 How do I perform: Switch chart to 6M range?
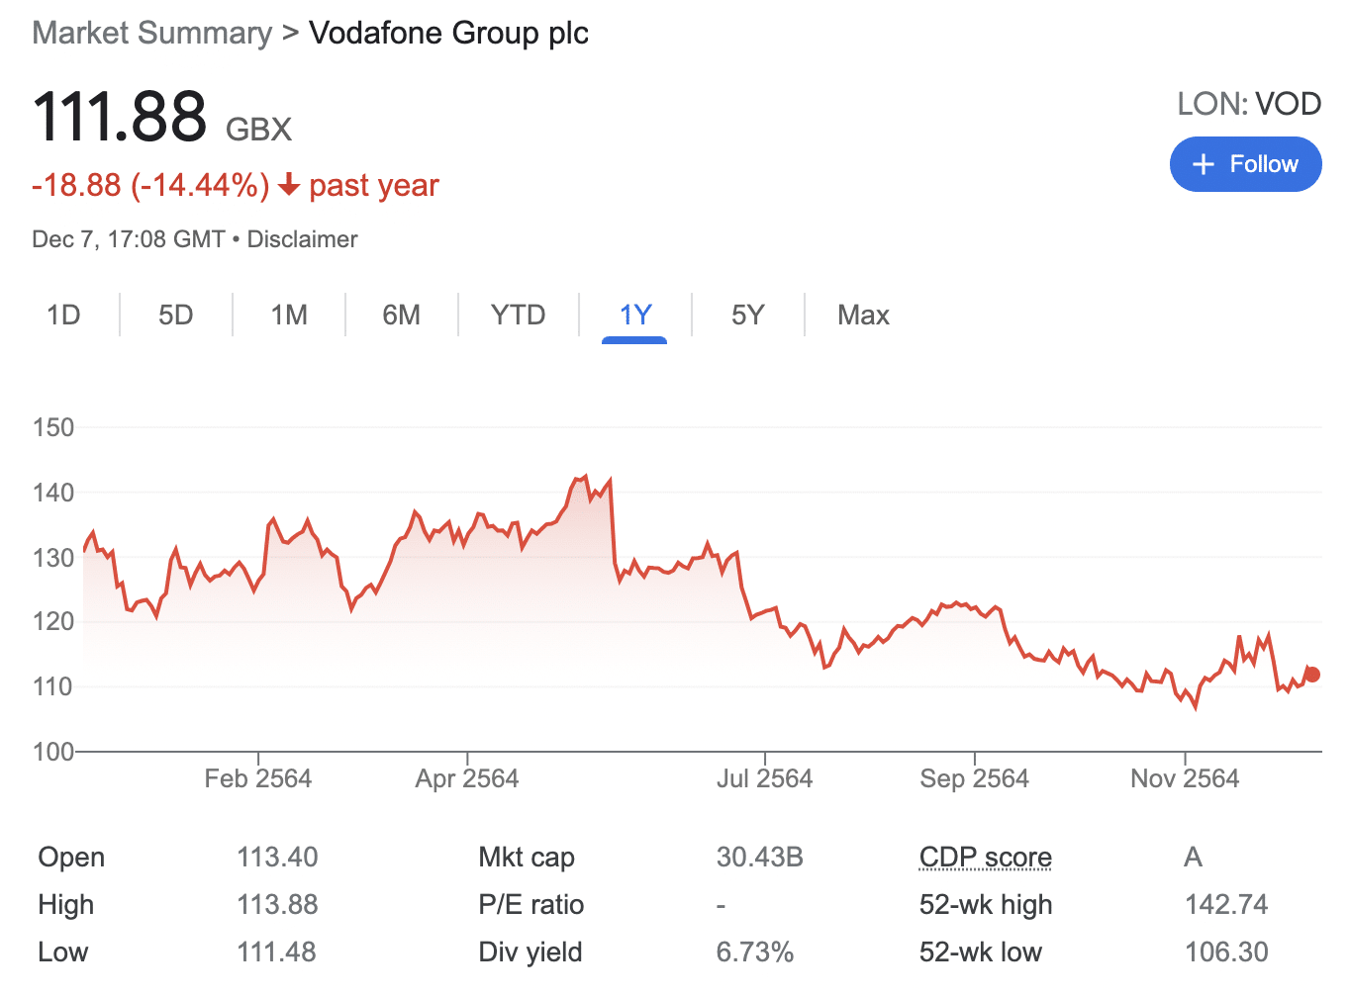click(x=401, y=315)
